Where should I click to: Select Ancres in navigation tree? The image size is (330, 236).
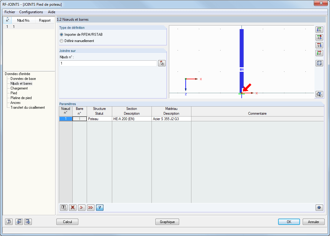coord(16,103)
